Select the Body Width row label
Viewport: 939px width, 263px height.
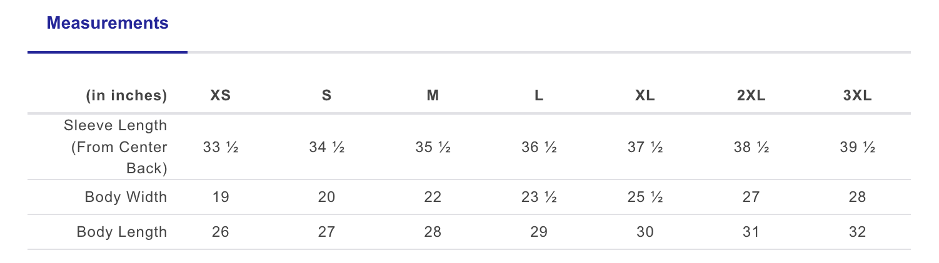[x=126, y=198]
